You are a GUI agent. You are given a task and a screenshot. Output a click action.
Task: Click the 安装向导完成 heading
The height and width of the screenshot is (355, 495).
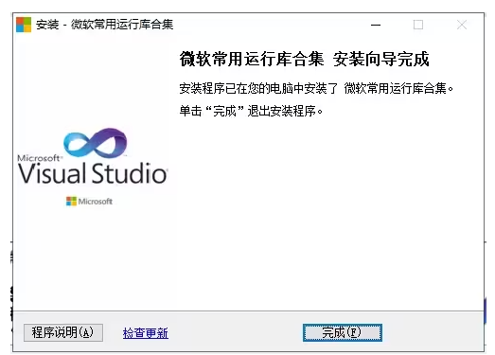[x=381, y=59]
